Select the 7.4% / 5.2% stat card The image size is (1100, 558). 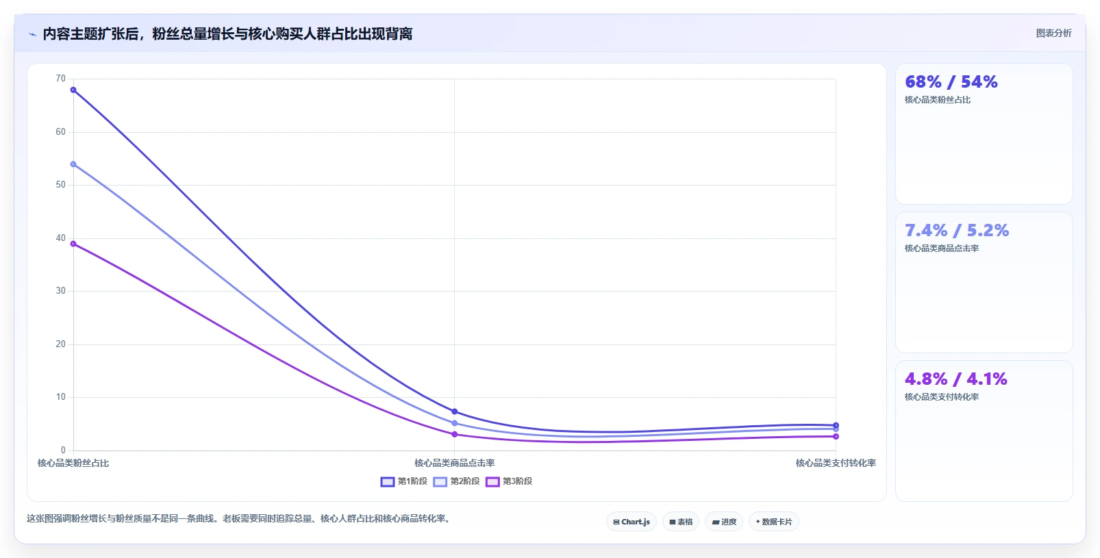coord(984,283)
